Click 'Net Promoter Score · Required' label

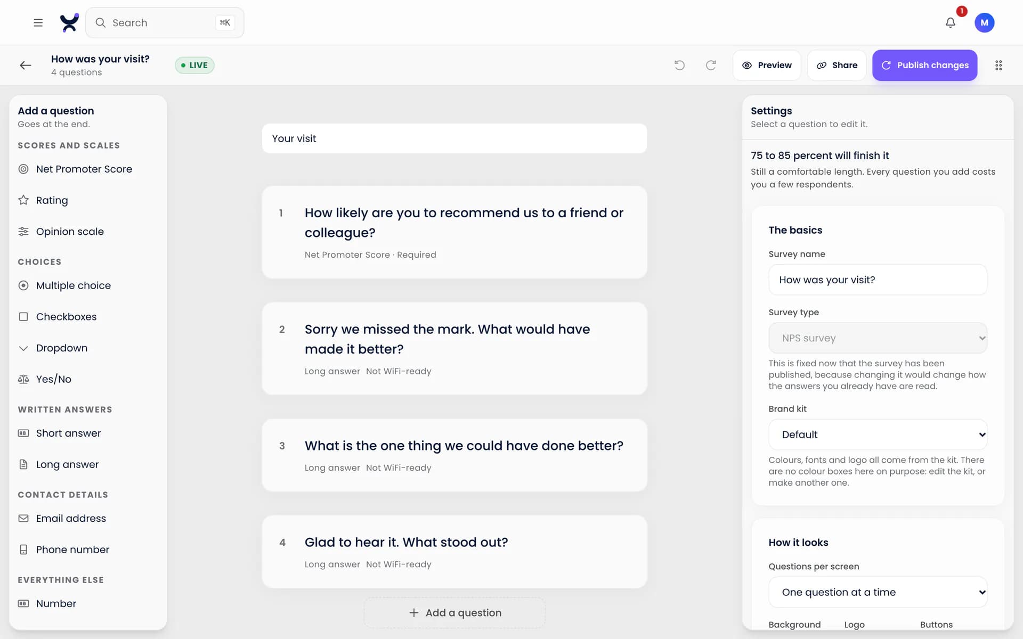pos(370,255)
